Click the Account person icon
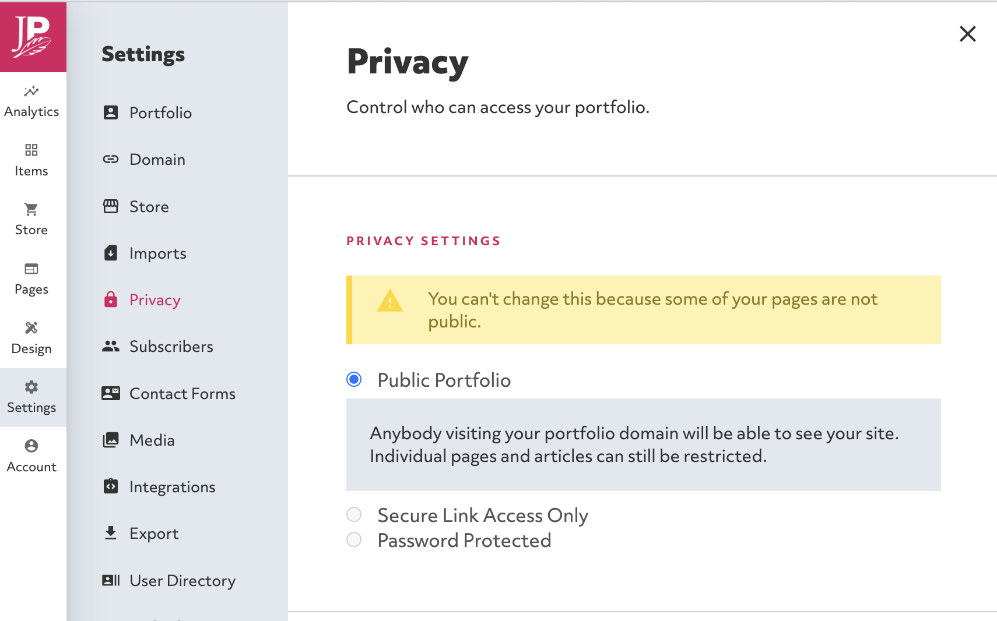 coord(31,446)
